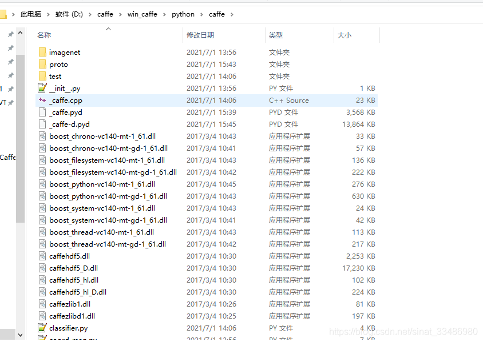The height and width of the screenshot is (342, 483).
Task: Click the test folder icon
Action: pyautogui.click(x=42, y=76)
